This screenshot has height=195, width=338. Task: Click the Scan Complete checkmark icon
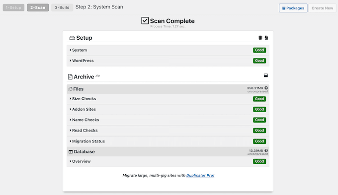[x=145, y=21]
